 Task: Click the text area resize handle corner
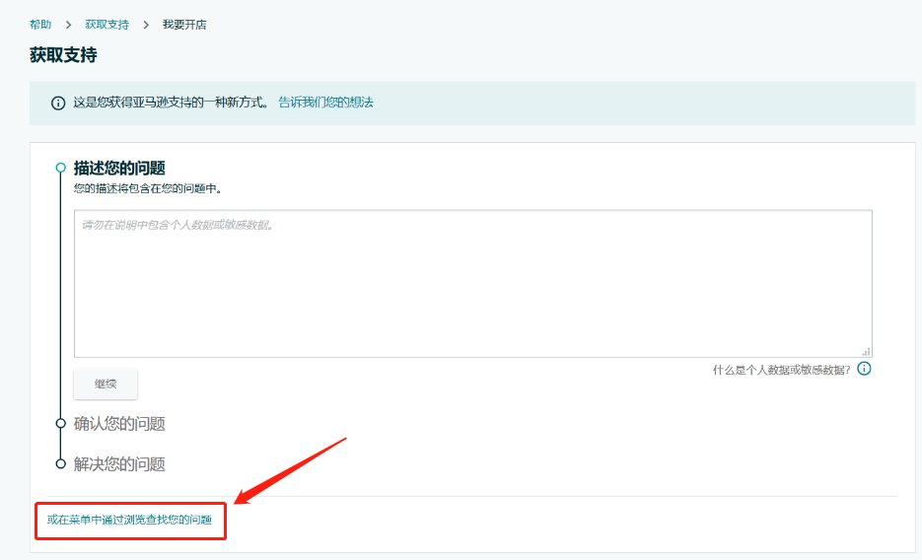pos(866,351)
